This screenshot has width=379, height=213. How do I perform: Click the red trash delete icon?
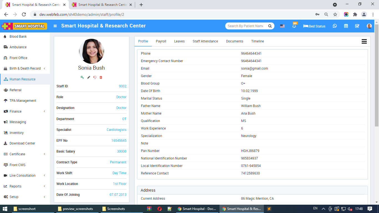[x=101, y=77]
